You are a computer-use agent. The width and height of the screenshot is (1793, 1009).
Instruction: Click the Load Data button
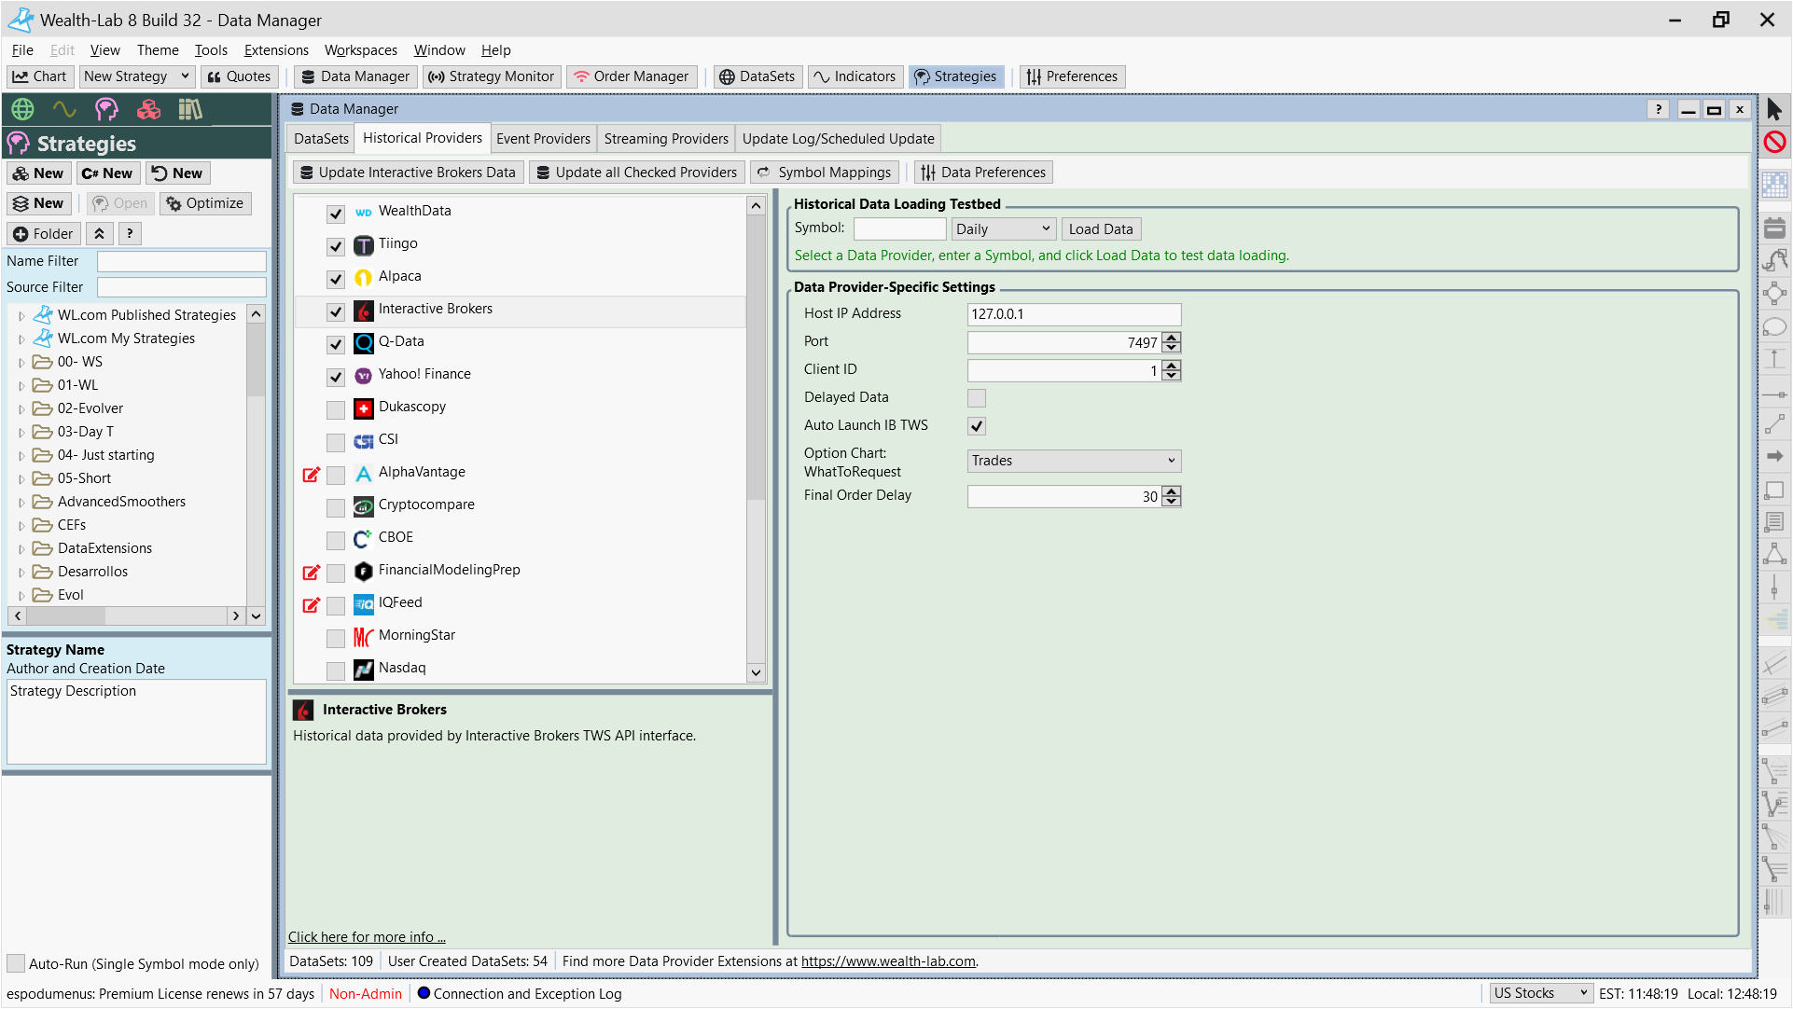[1101, 229]
